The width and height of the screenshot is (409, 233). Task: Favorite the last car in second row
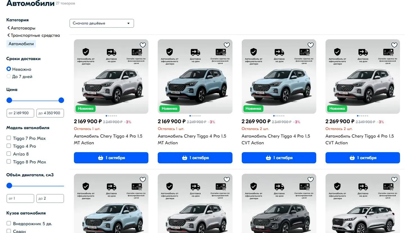[x=394, y=179]
